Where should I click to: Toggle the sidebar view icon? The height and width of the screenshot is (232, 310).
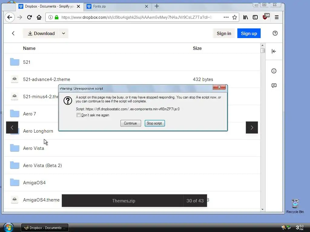255,17
